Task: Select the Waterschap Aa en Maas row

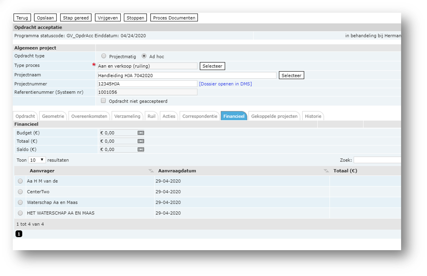Action: coord(20,202)
